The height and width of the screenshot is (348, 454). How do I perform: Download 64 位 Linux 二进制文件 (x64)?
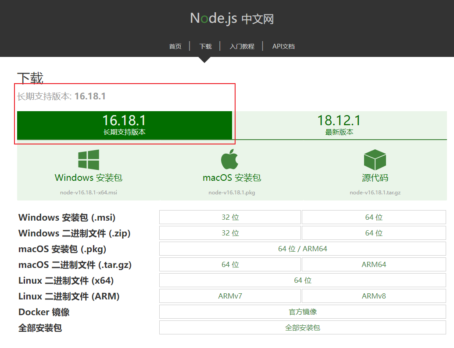click(303, 280)
